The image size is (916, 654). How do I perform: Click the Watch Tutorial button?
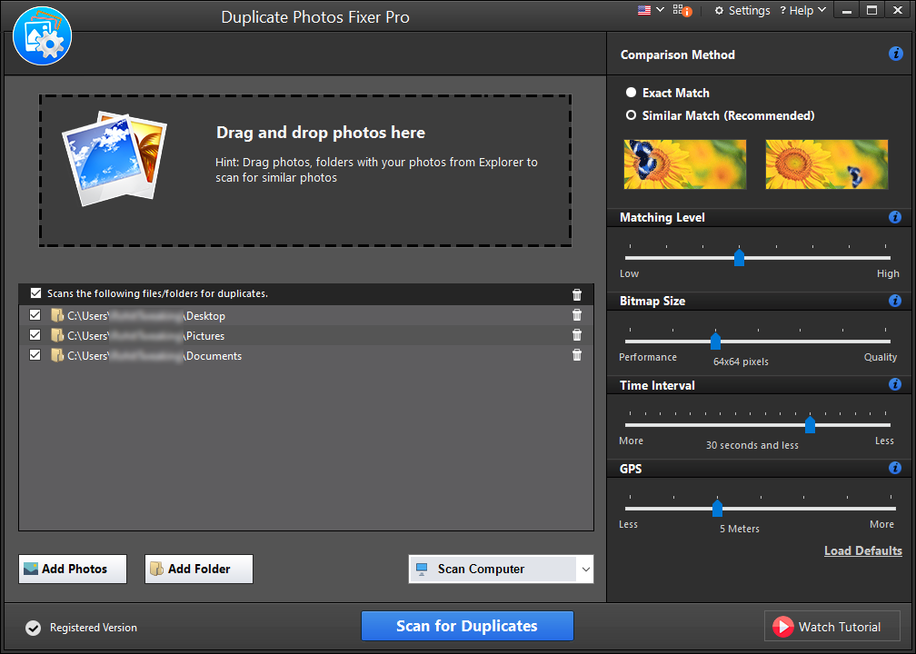tap(831, 627)
